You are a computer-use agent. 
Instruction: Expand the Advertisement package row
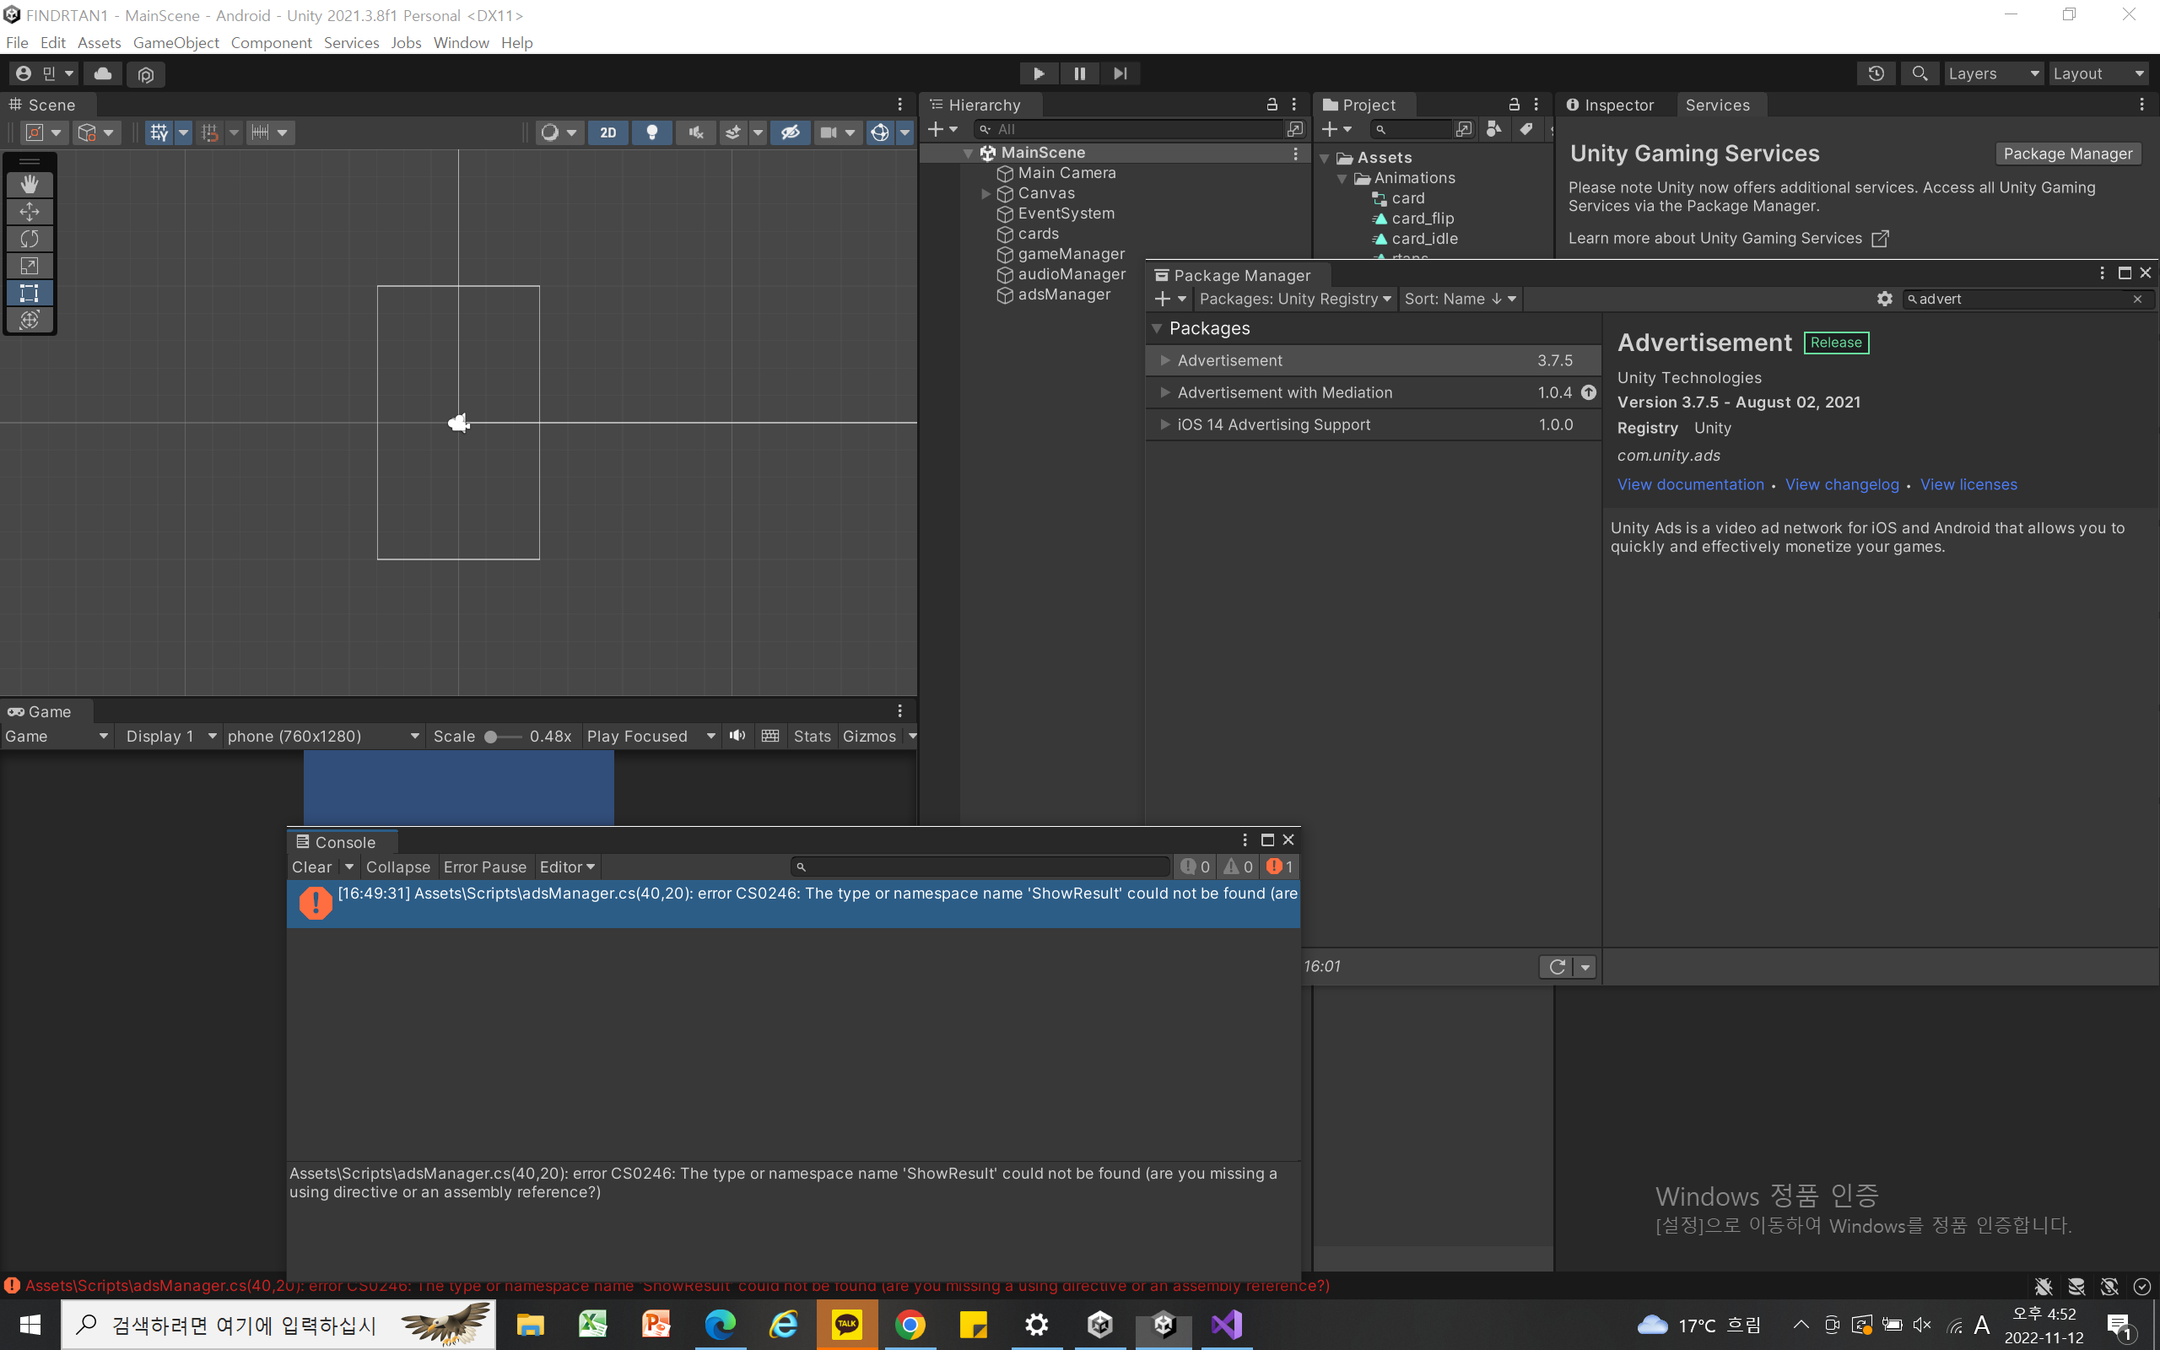(x=1164, y=361)
